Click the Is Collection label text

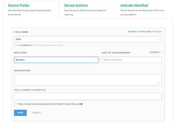click(25, 45)
